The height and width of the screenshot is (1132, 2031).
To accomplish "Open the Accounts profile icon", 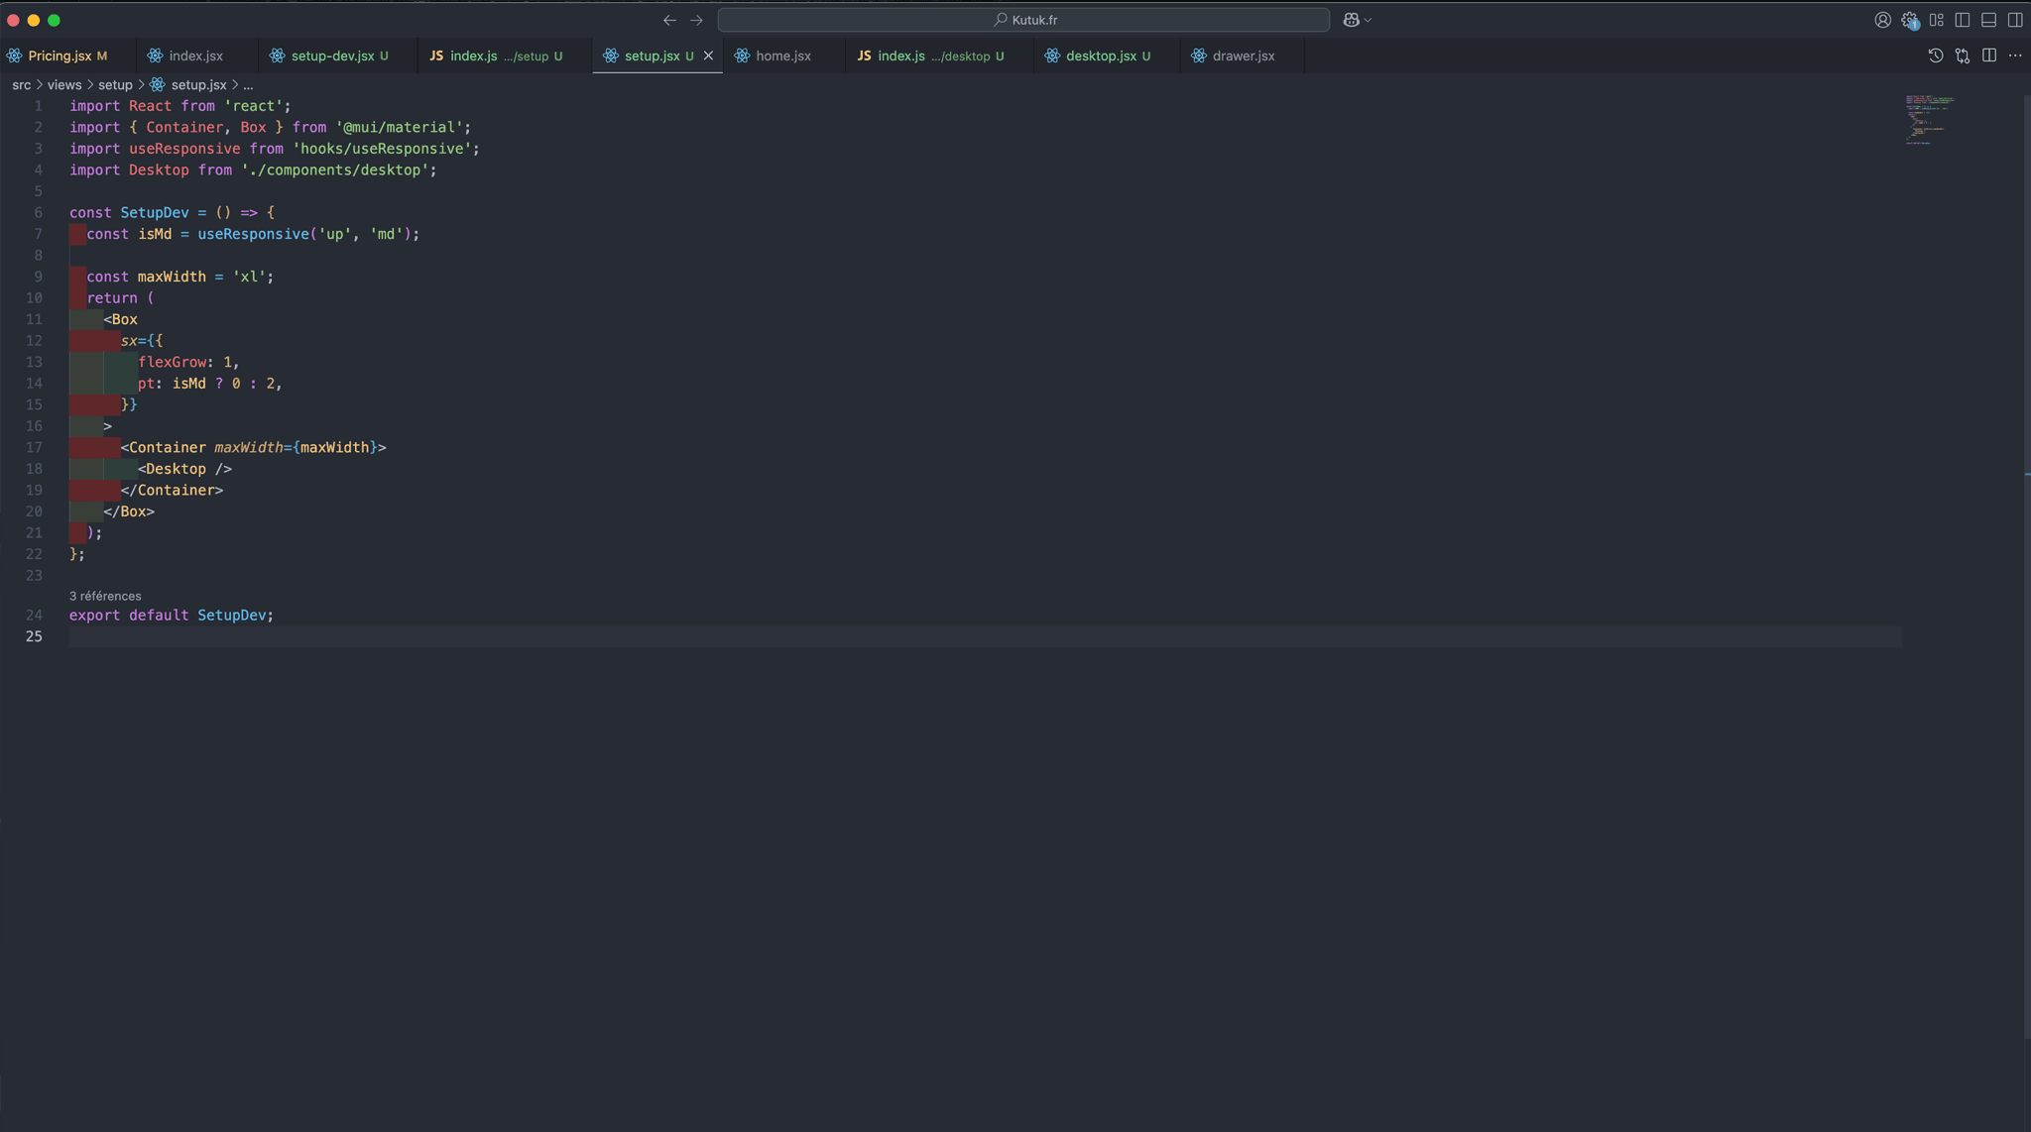I will coord(1882,20).
